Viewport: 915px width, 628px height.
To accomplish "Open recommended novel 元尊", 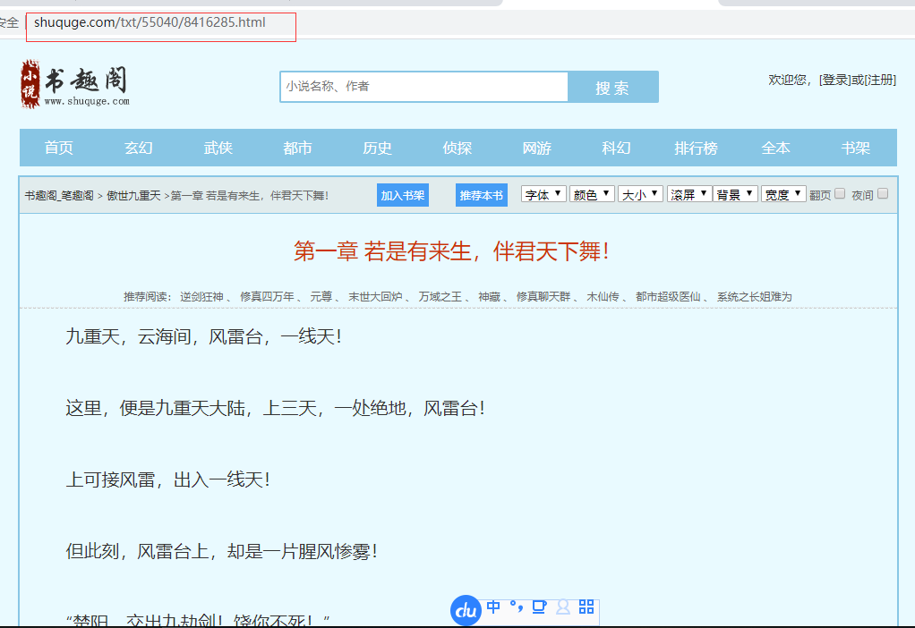I will point(321,297).
